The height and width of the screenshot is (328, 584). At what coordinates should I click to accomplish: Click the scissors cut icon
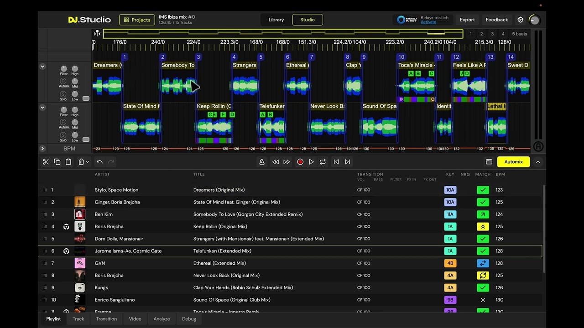[46, 162]
